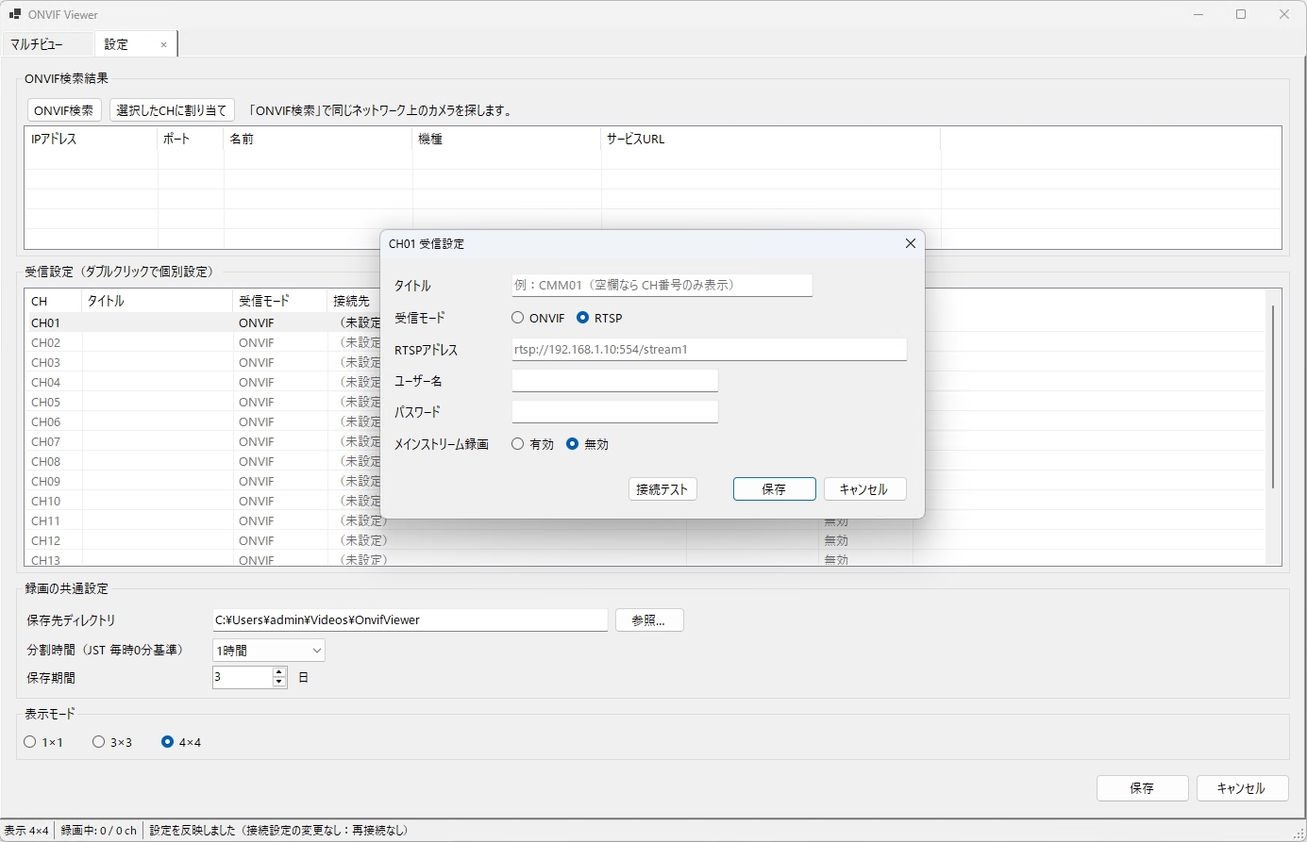The height and width of the screenshot is (842, 1307).
Task: Focus the タイトル field in the dialog
Action: [662, 285]
